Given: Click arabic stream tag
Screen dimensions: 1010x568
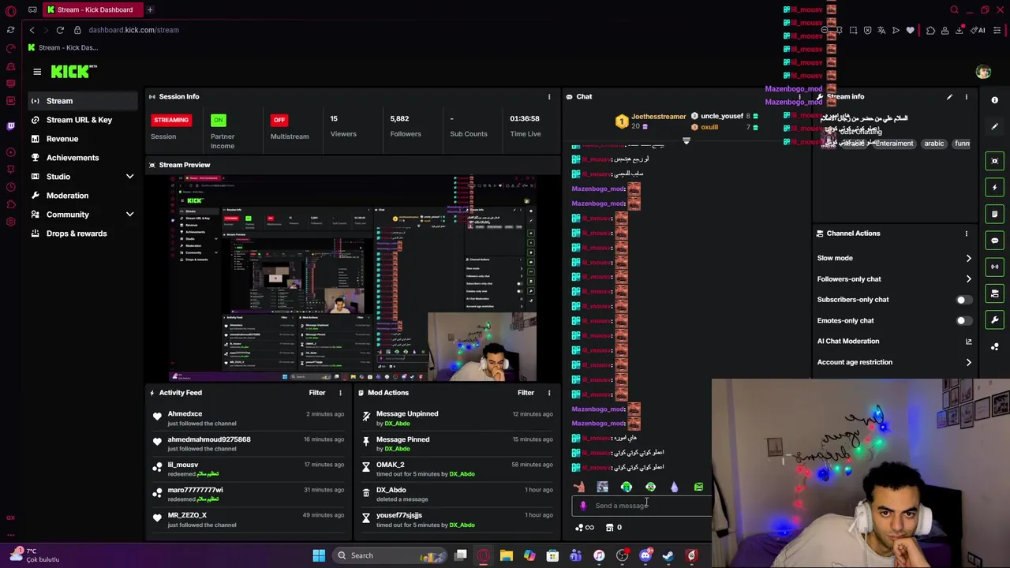Looking at the screenshot, I should pos(934,144).
